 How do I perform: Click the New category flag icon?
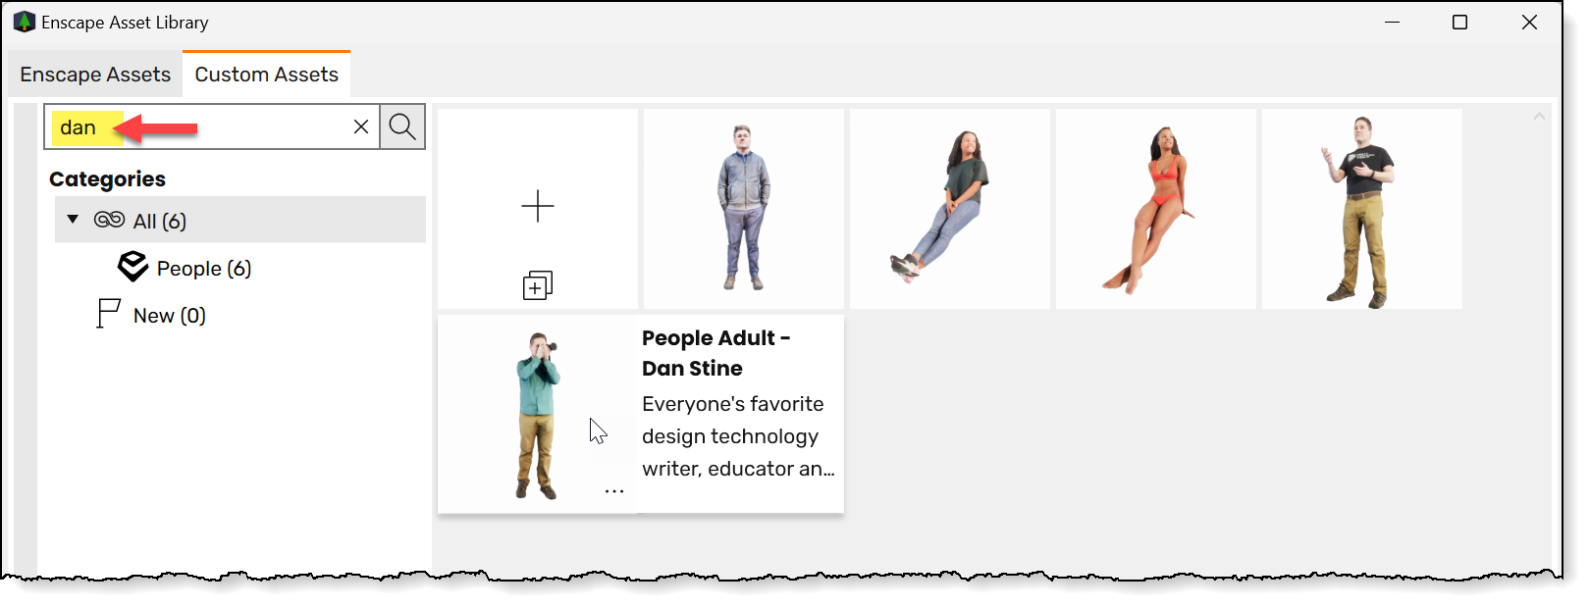pos(108,314)
